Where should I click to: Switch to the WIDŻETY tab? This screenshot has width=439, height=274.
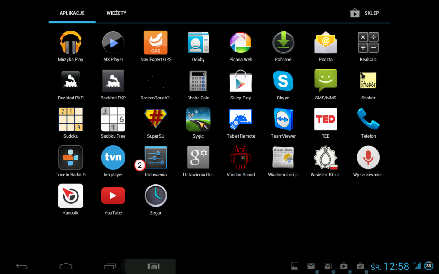tap(116, 13)
